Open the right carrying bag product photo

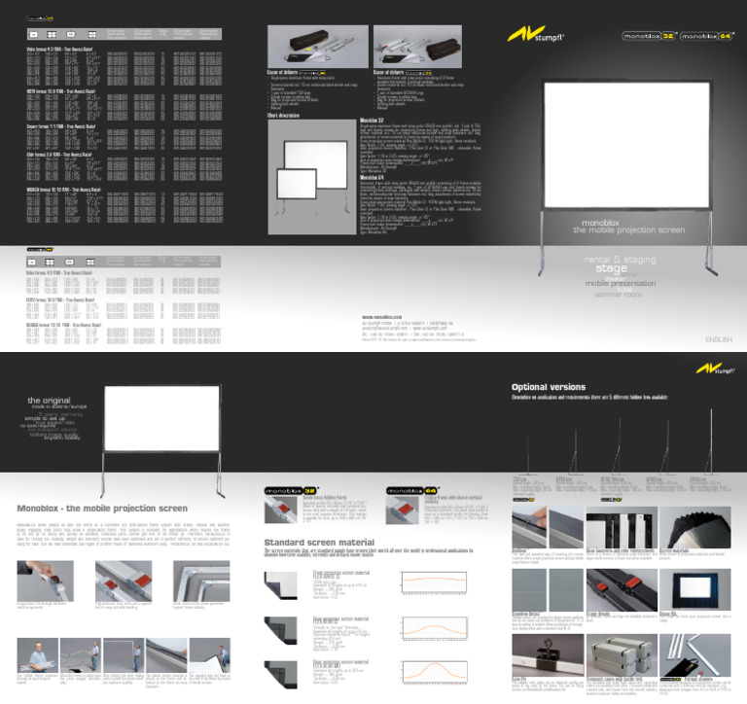point(417,47)
